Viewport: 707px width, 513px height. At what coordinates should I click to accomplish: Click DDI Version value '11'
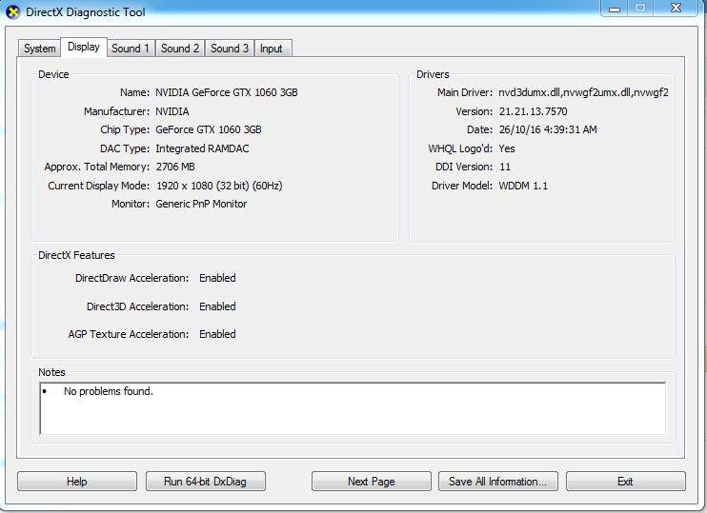(505, 167)
